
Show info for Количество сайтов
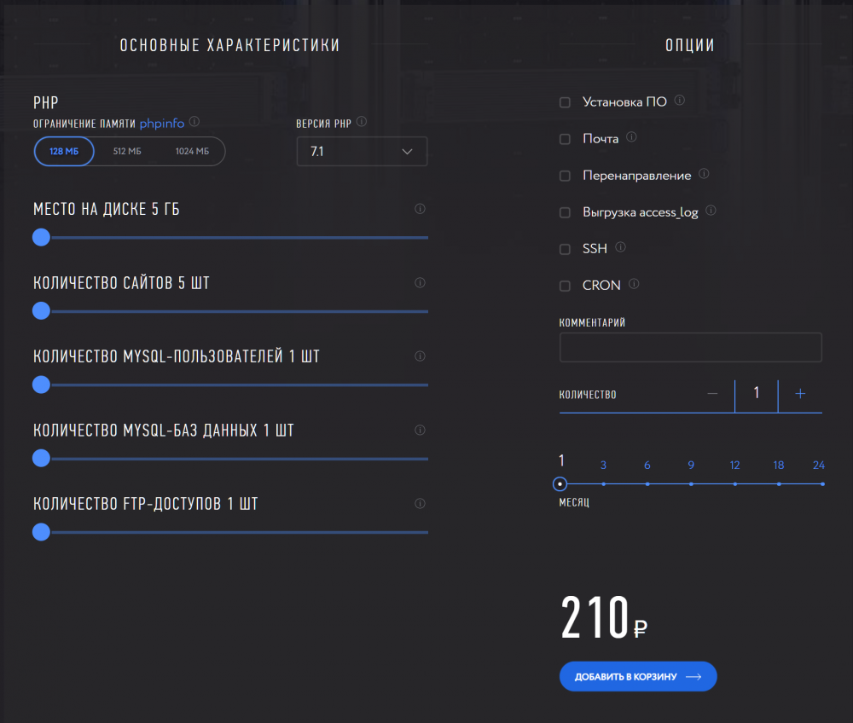tap(420, 283)
